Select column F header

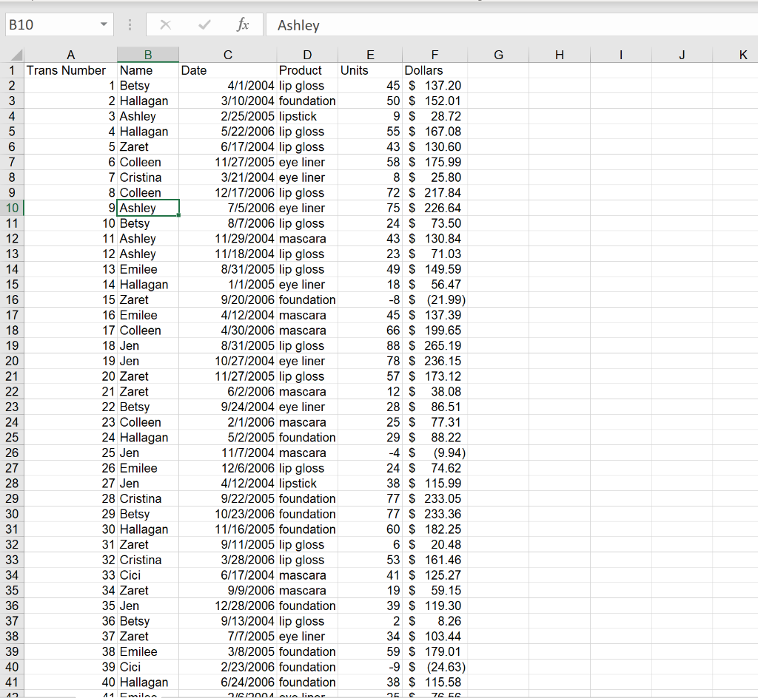click(435, 55)
